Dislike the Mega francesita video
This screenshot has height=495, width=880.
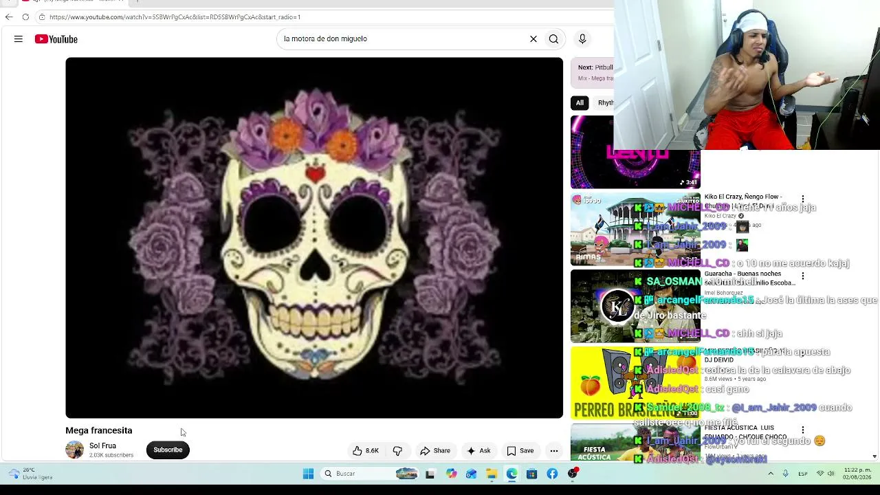397,451
